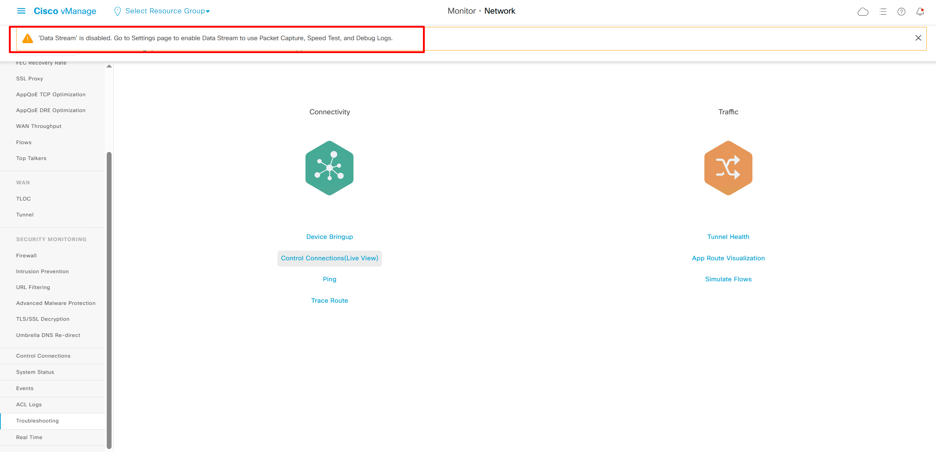Open the notifications bell icon
Screen dimensions: 936x452
click(920, 12)
